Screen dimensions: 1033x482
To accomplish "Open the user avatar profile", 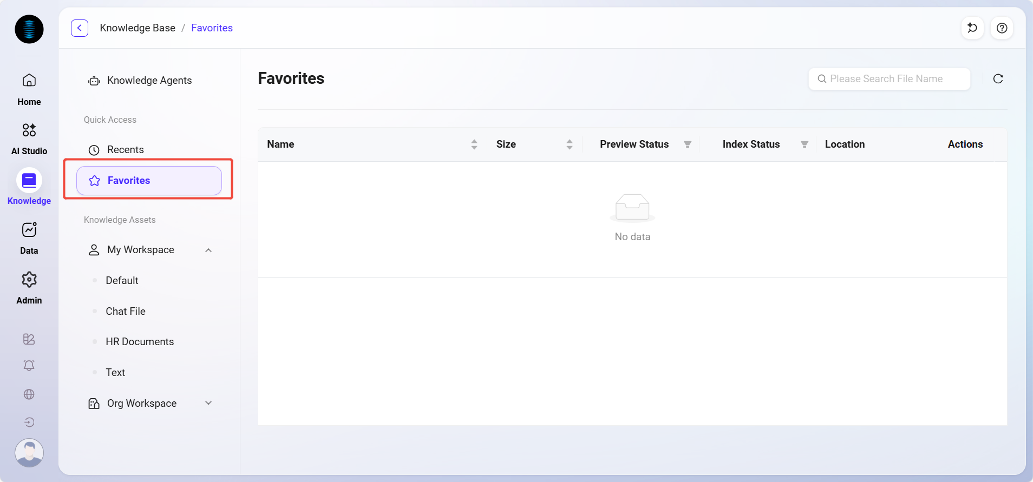I will point(29,452).
